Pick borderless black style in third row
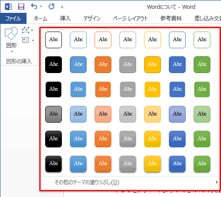The height and width of the screenshot is (197, 221). tap(53, 89)
